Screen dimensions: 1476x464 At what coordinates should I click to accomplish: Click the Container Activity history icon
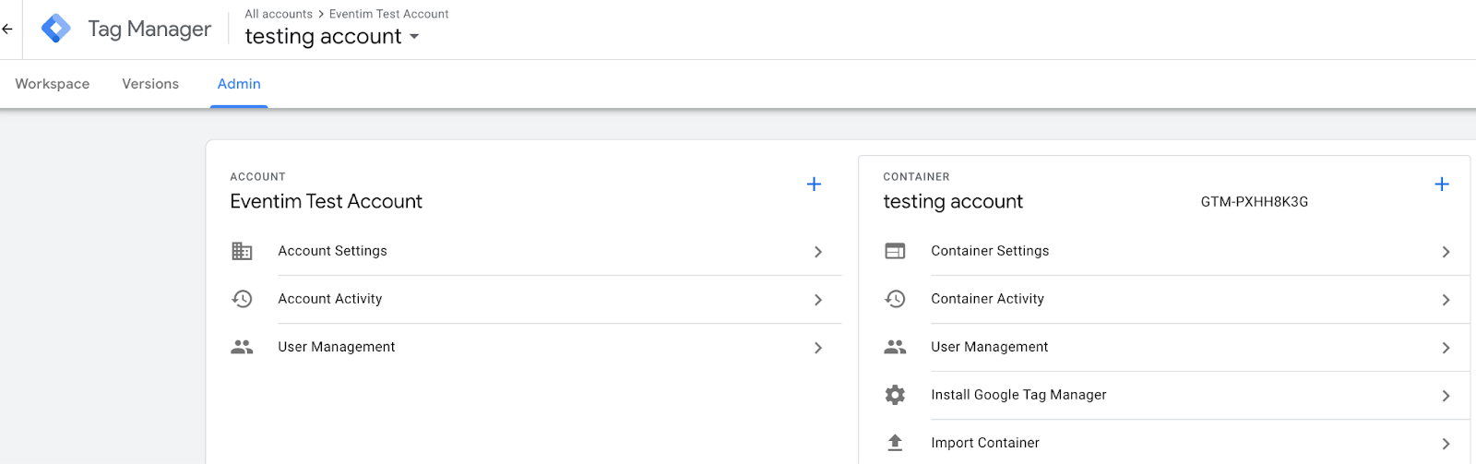tap(895, 299)
